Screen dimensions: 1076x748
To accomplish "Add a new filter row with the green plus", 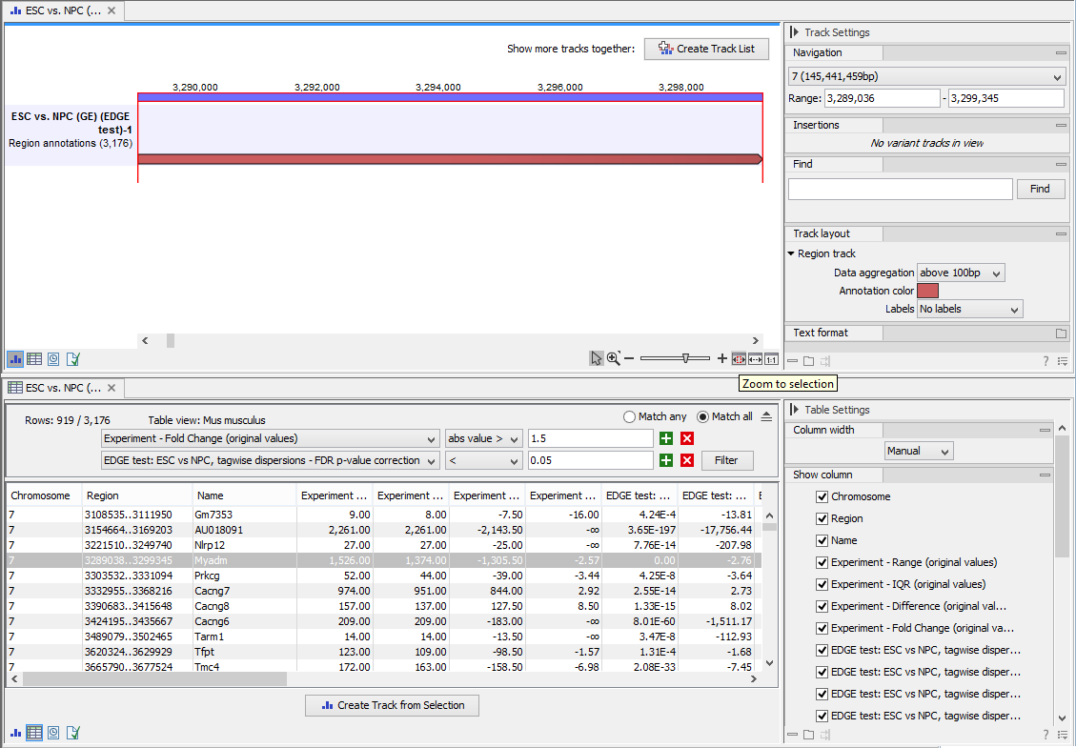I will pos(665,437).
